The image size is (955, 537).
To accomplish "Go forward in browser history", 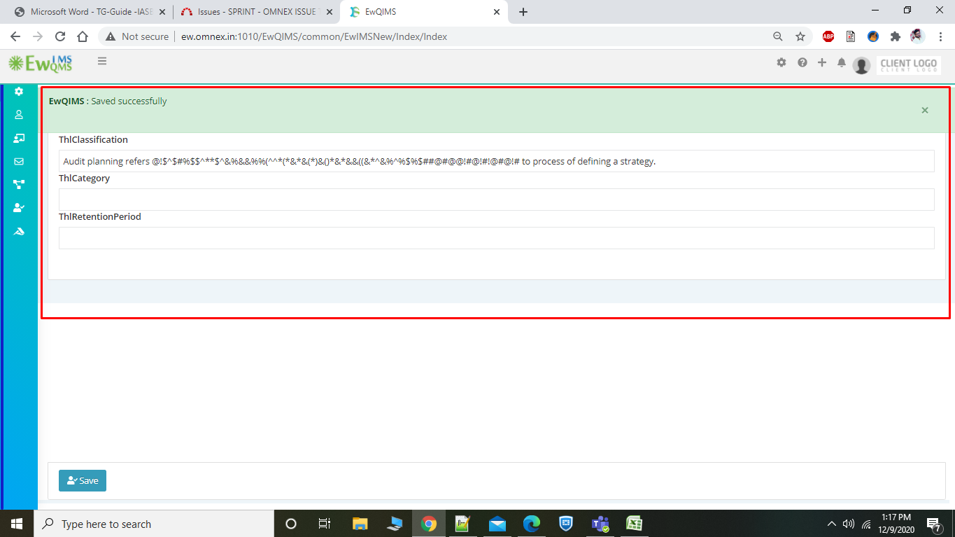I will click(x=38, y=36).
